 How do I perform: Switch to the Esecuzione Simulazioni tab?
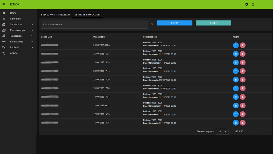55,14
